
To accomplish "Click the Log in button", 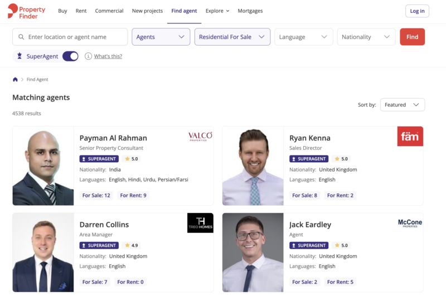I will pyautogui.click(x=417, y=11).
